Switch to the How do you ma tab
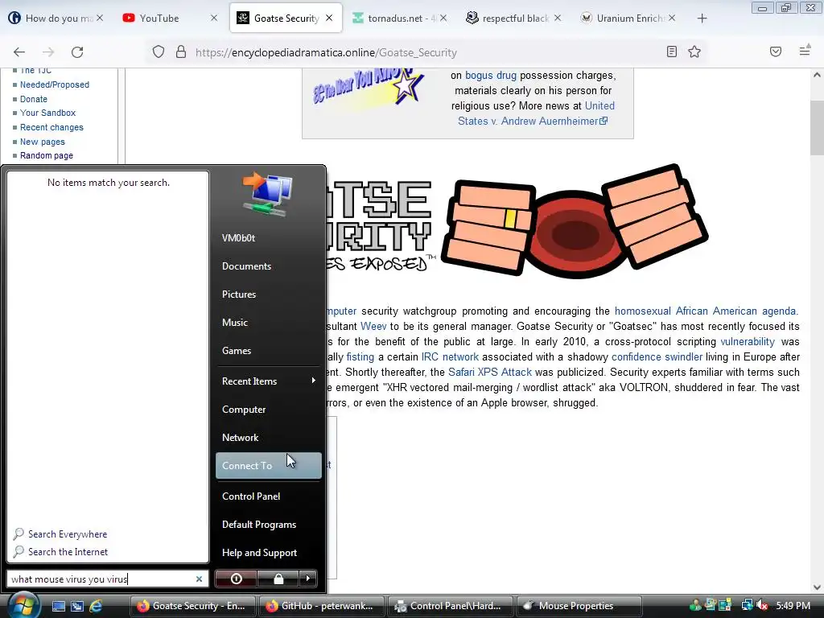This screenshot has width=824, height=618. pyautogui.click(x=56, y=18)
